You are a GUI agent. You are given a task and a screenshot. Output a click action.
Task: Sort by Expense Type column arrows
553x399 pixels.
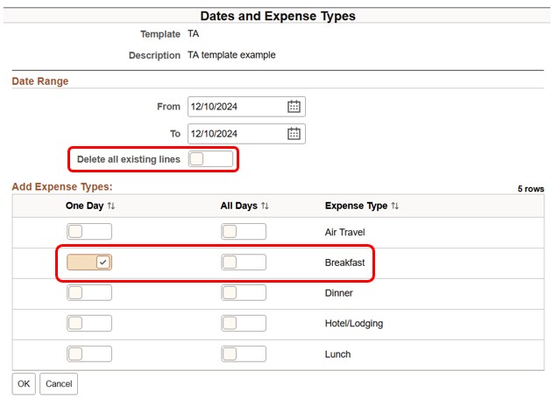point(395,206)
